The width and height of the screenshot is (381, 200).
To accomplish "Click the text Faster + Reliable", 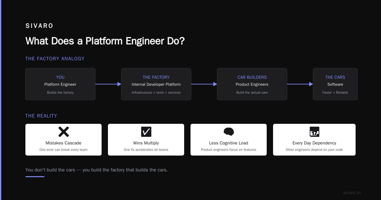I will (x=335, y=93).
